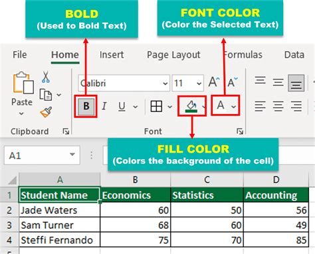Open Formulas tab
This screenshot has width=315, height=254.
tap(243, 54)
